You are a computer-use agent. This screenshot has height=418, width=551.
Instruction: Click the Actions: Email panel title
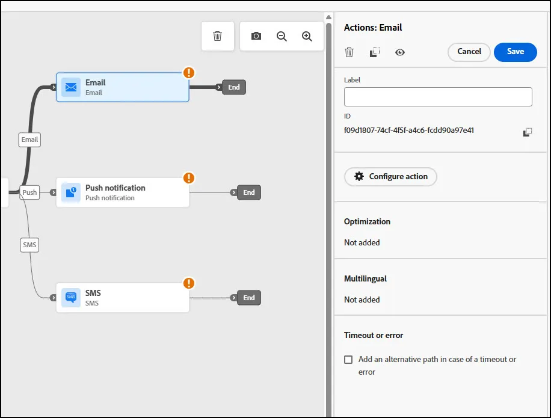pyautogui.click(x=373, y=28)
